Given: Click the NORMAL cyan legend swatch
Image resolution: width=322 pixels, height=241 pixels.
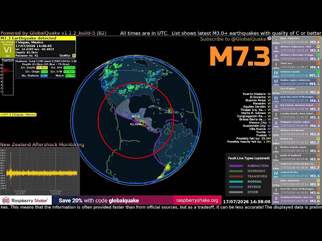Looking at the screenshot, I should tap(236, 182).
